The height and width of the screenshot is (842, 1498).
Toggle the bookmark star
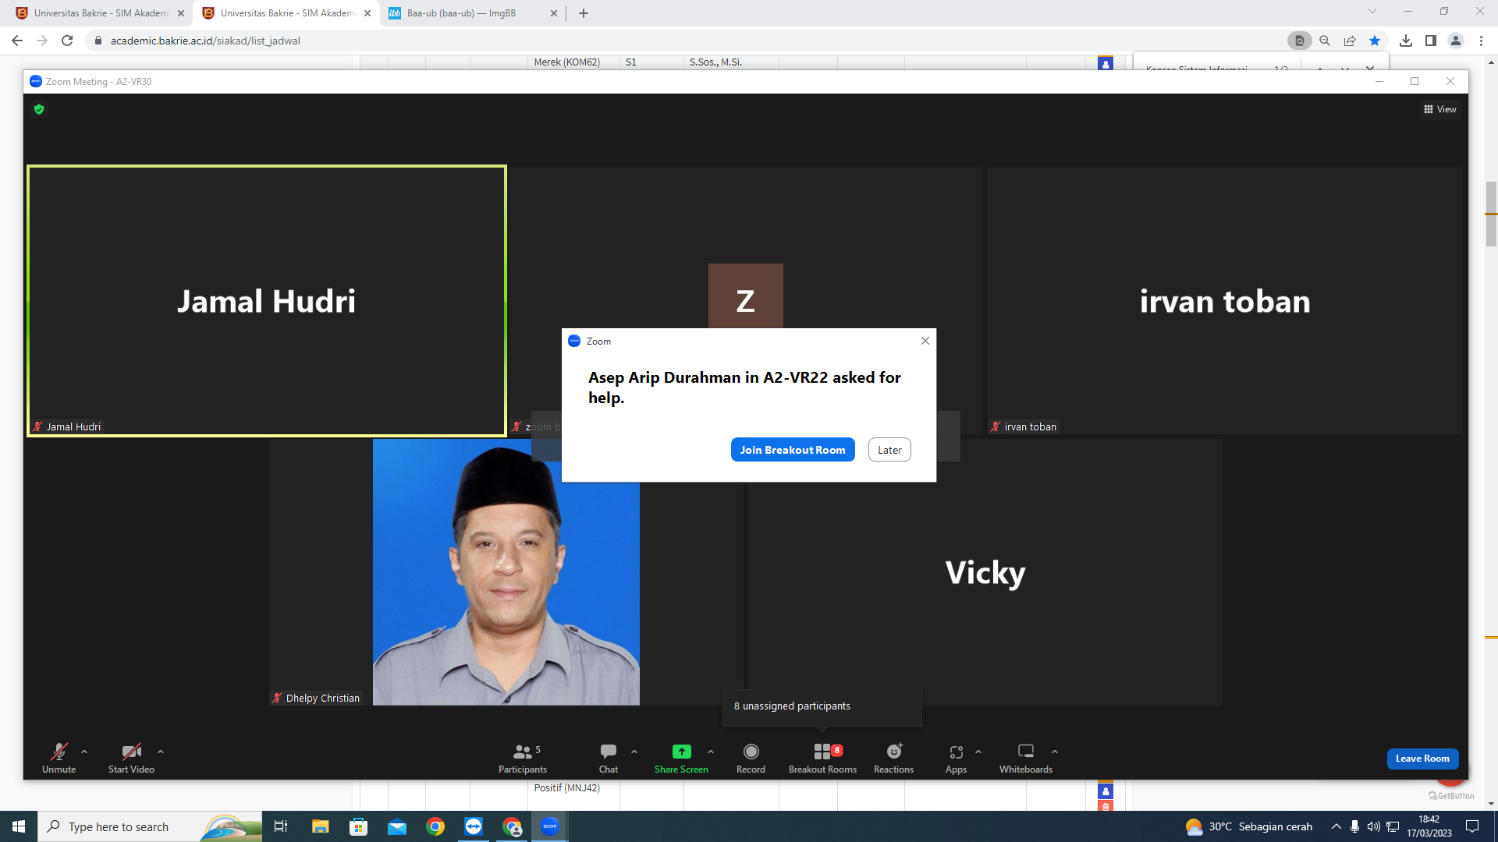(1375, 41)
